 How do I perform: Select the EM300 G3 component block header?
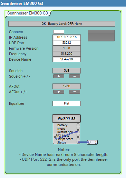point(67,119)
